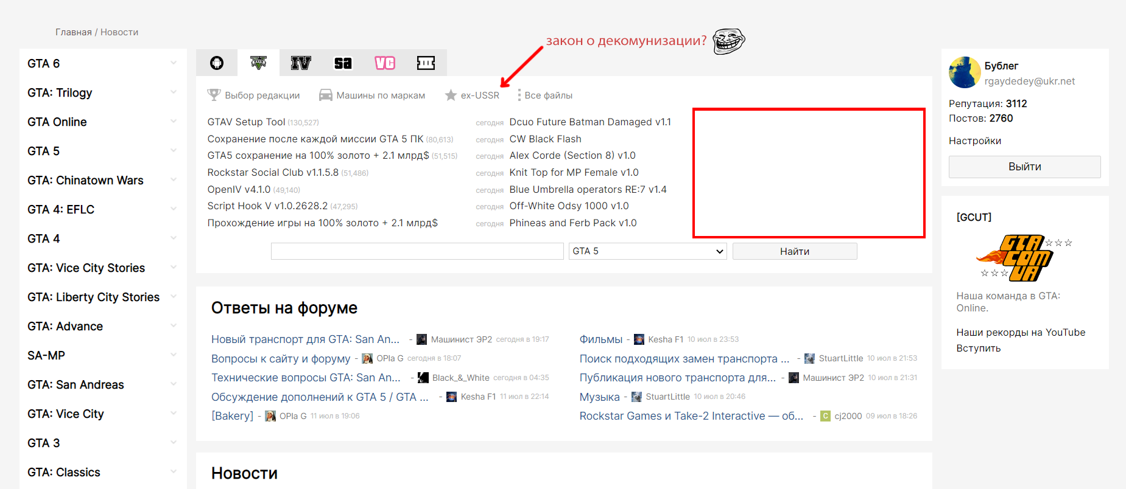
Task: Click StuartLittle avatar in Поиск подходящих замен row
Action: [x=809, y=358]
